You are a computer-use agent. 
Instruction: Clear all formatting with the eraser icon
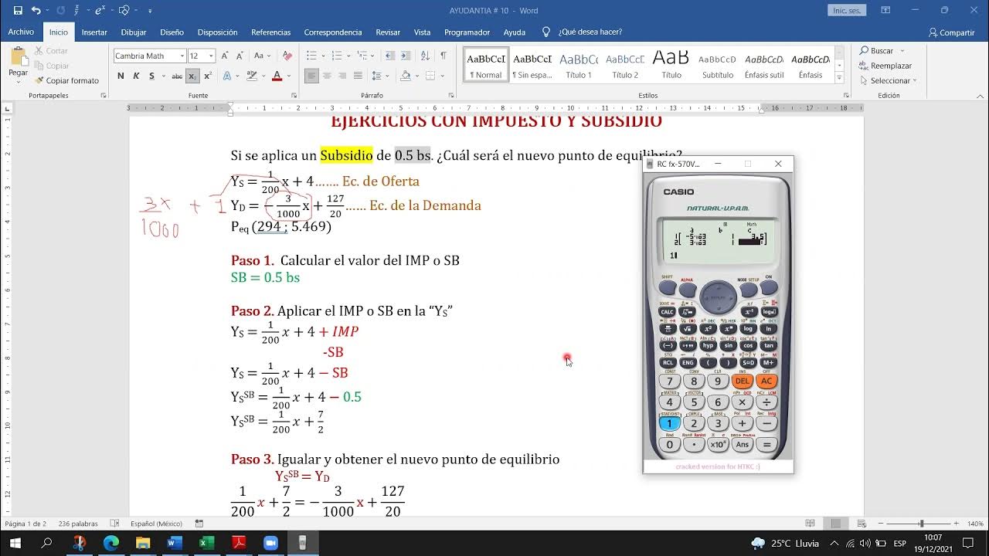coord(287,56)
